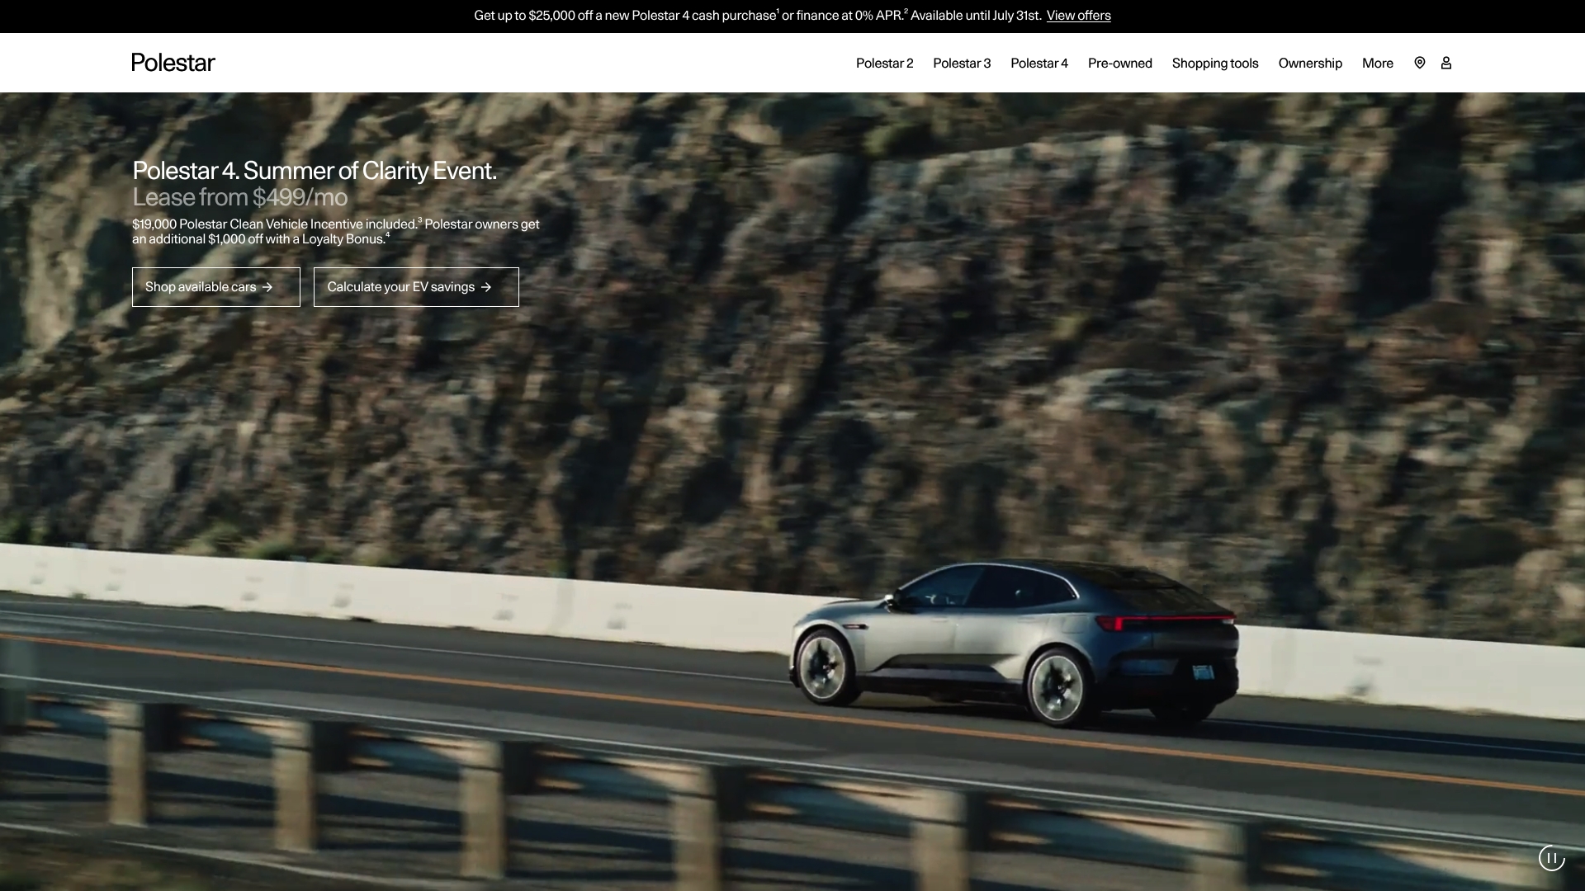Screen dimensions: 1585x891
Task: Click the Lease from $499/mo text
Action: tap(240, 197)
